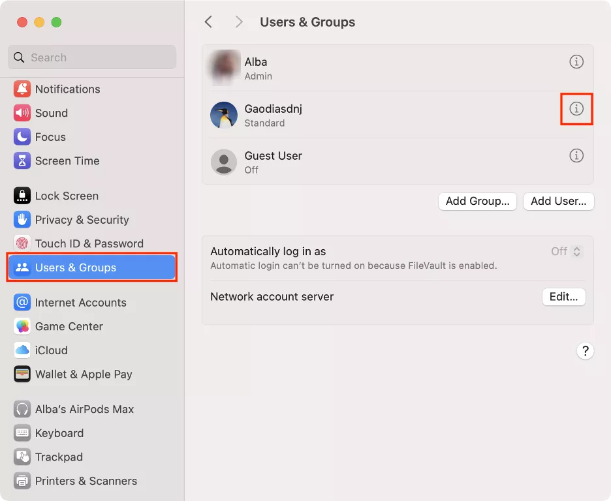Click the Notifications bell icon
This screenshot has width=611, height=501.
pos(23,89)
